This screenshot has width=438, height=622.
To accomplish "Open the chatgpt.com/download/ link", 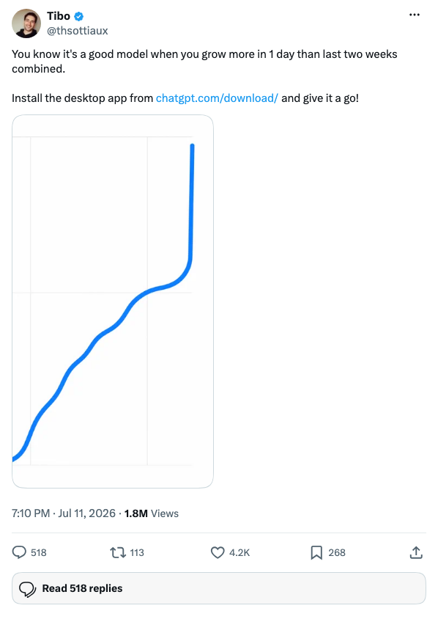I will pyautogui.click(x=217, y=98).
